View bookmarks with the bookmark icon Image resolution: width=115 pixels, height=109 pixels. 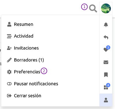click(x=106, y=75)
